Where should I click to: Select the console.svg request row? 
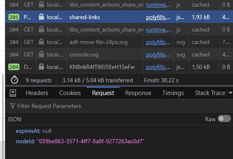coord(119,54)
